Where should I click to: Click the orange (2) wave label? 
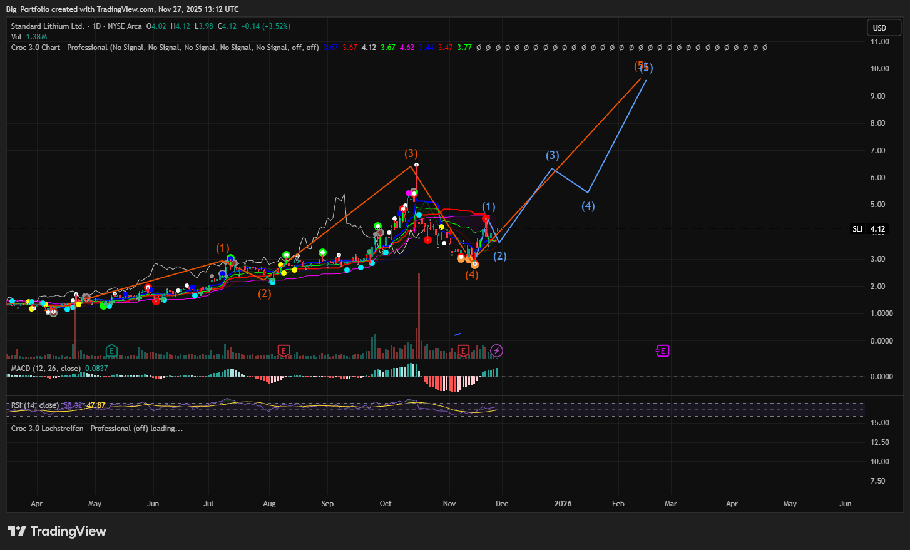point(265,293)
